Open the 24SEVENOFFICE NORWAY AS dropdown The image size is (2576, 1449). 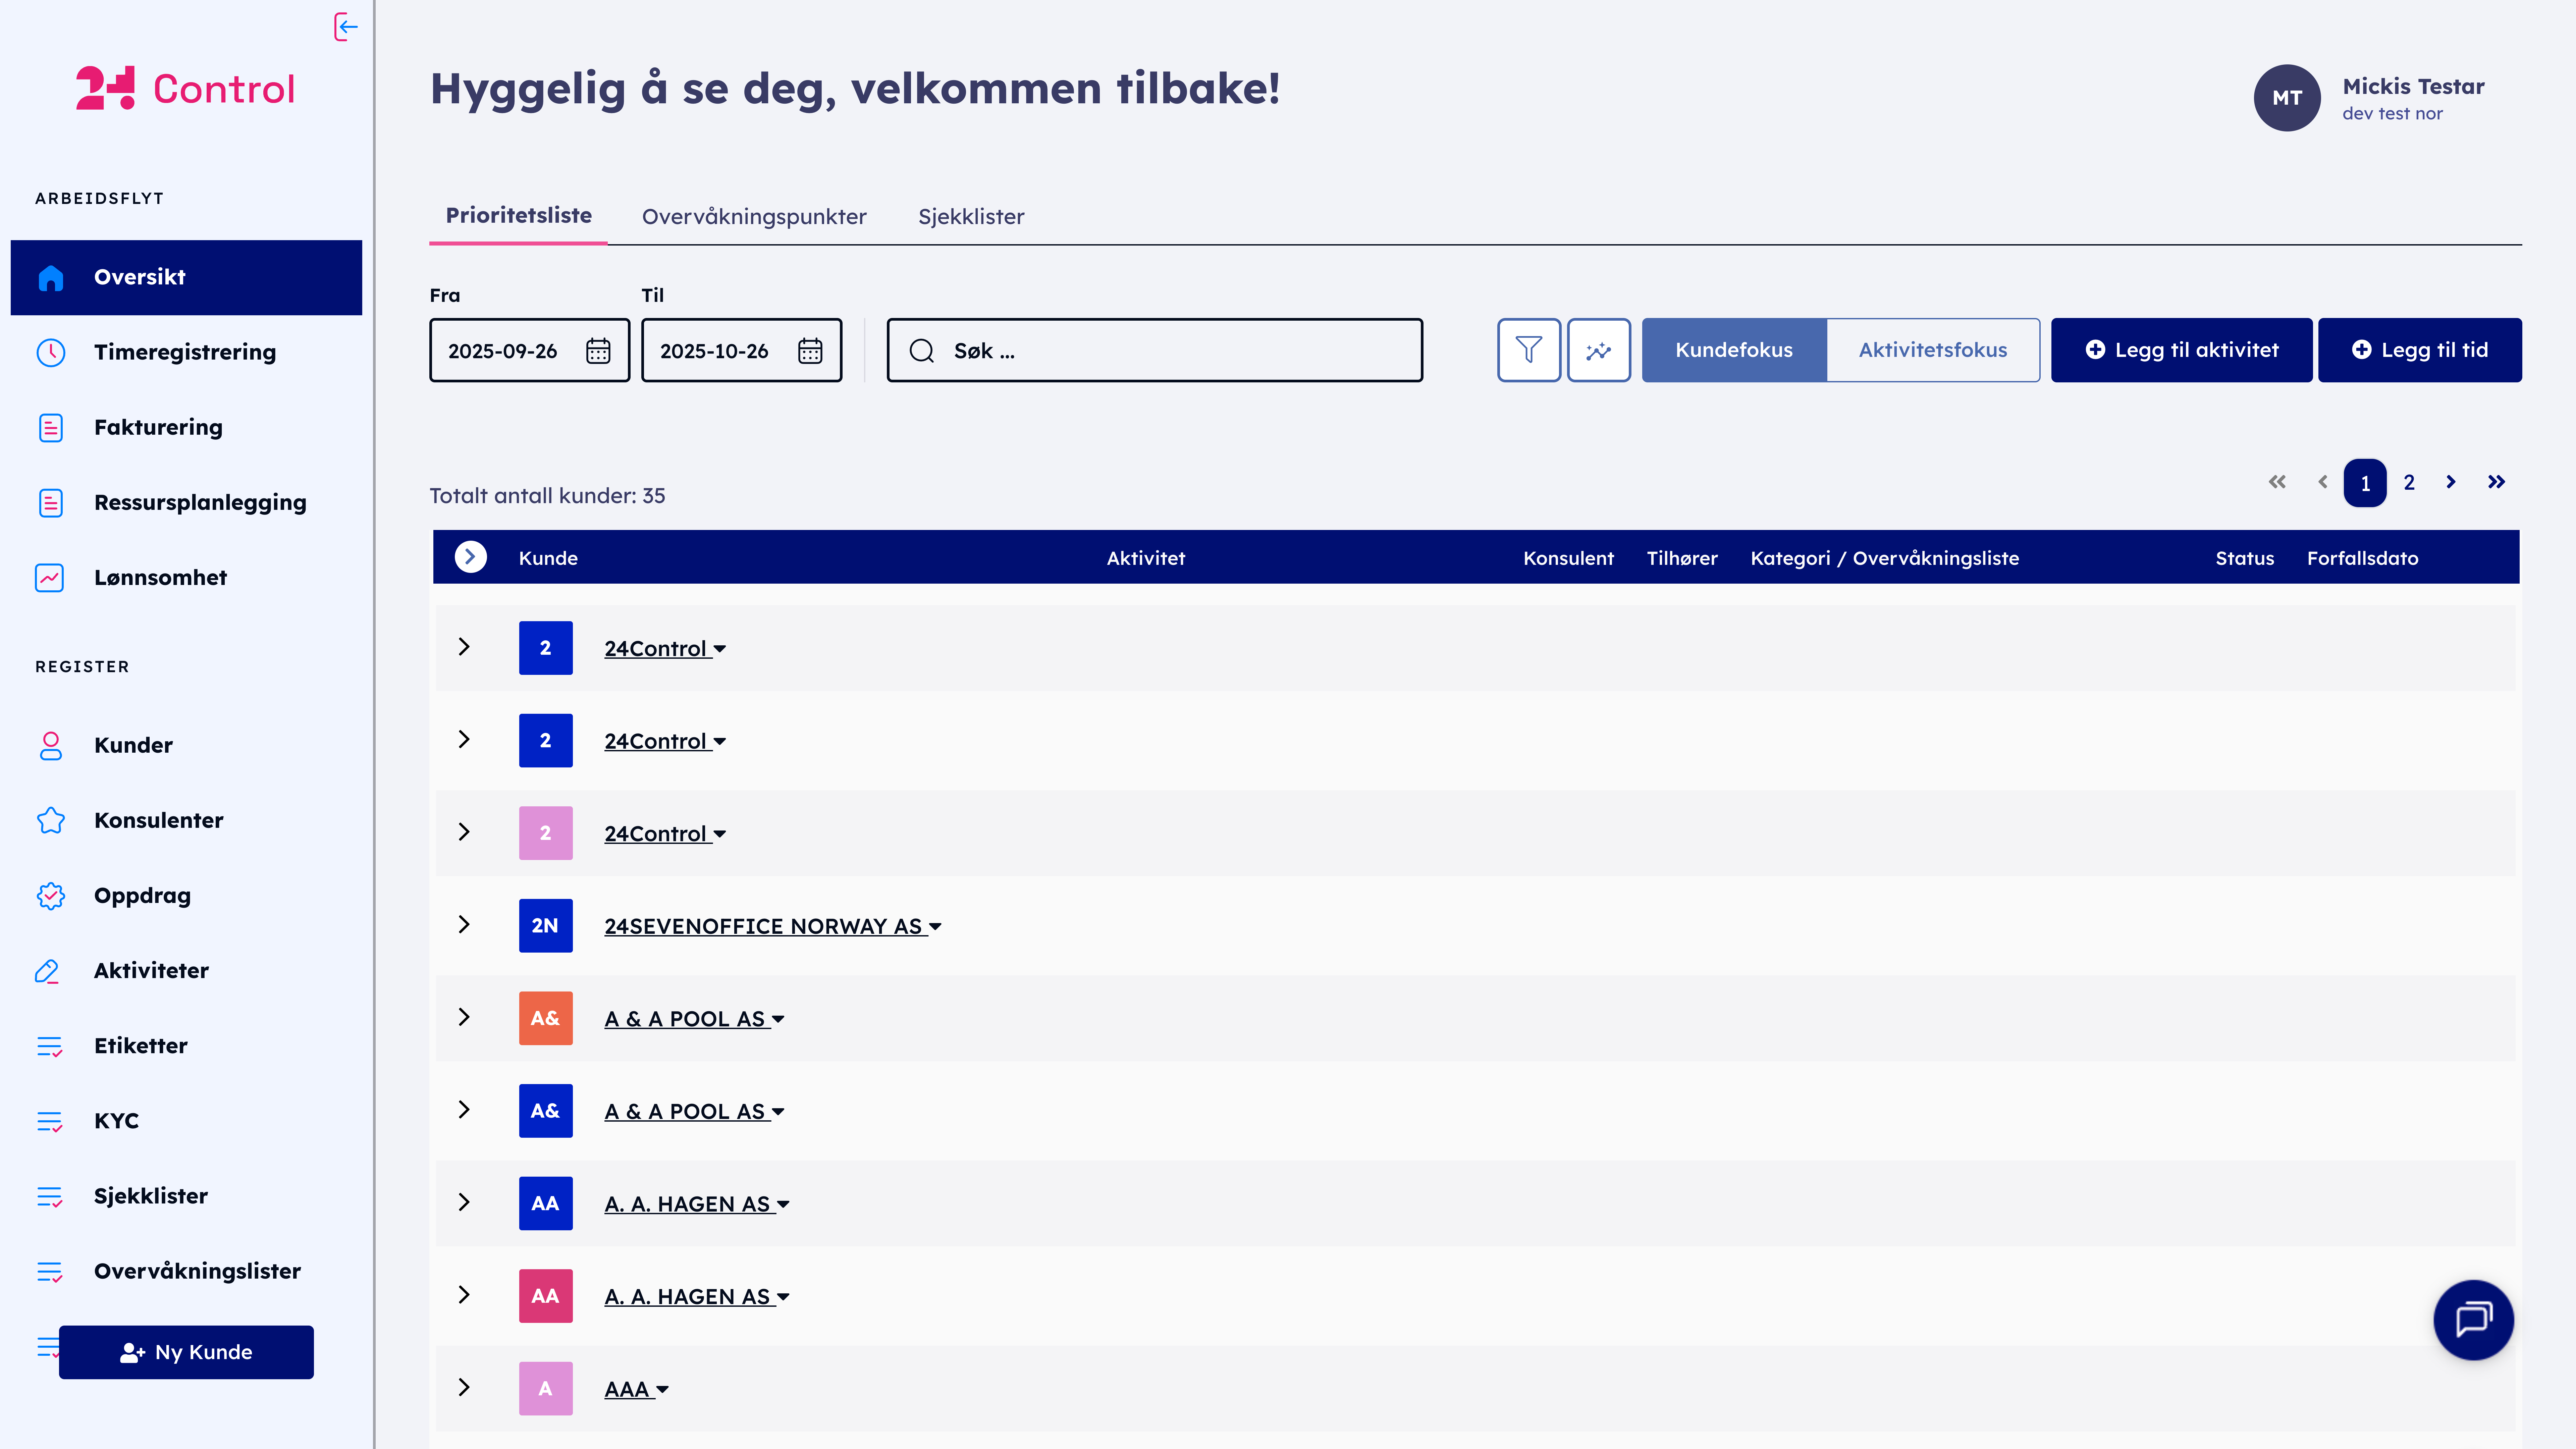[935, 927]
